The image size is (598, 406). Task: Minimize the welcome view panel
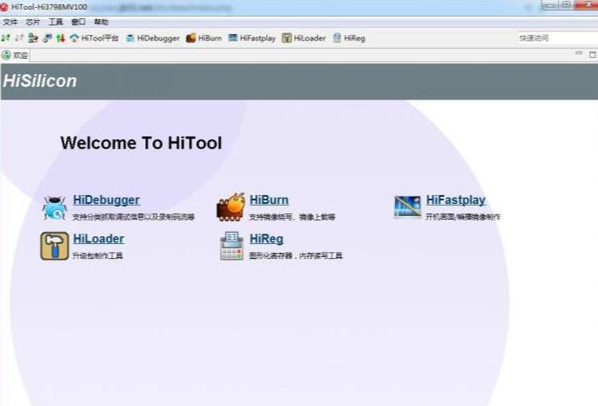coord(579,53)
